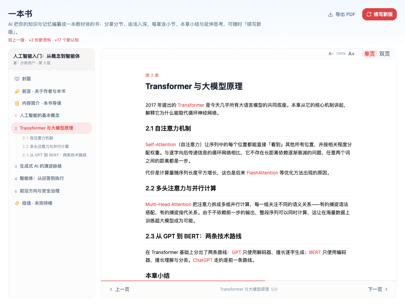Click the document icon beside 内容简介
The width and height of the screenshot is (405, 306).
(17, 103)
